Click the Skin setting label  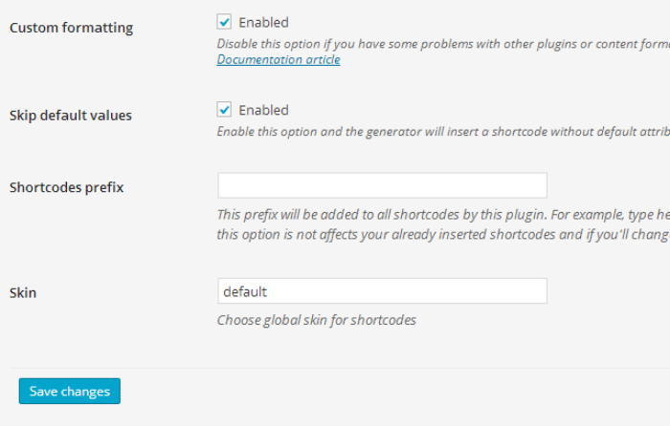[x=23, y=293]
